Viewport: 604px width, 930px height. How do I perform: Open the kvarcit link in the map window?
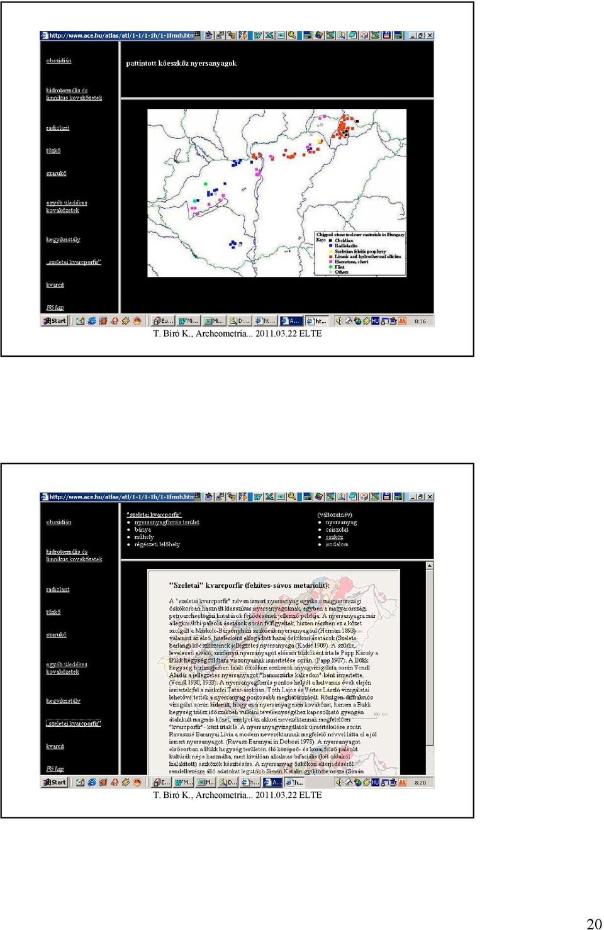click(55, 285)
